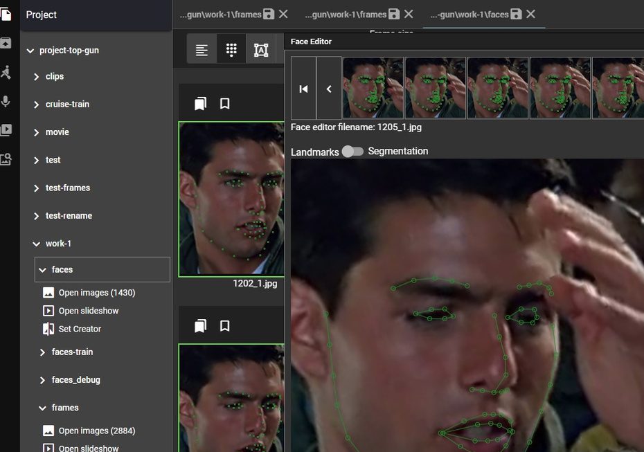Select third thumbnail in Face Editor strip

pyautogui.click(x=498, y=88)
